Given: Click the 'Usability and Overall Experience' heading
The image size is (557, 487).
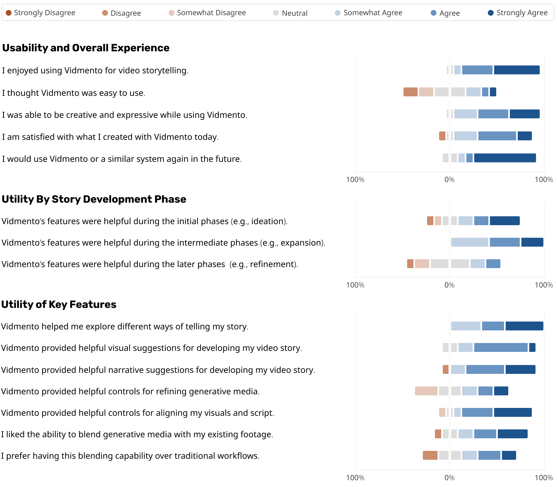Looking at the screenshot, I should point(86,48).
